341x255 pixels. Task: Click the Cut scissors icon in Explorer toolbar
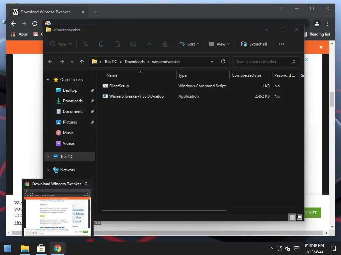click(x=85, y=44)
